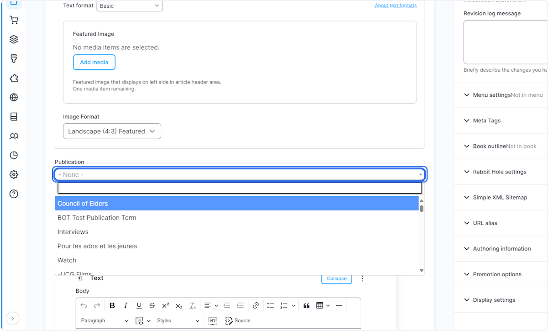This screenshot has width=548, height=331.
Task: Open the Text format Basic dropdown
Action: pyautogui.click(x=130, y=6)
